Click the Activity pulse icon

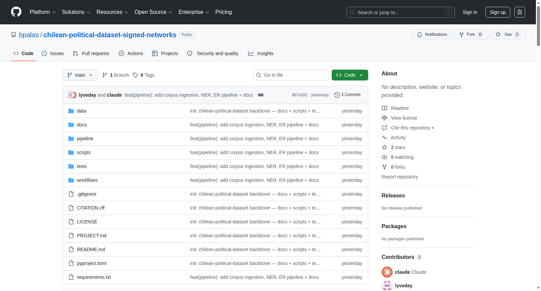coord(384,138)
